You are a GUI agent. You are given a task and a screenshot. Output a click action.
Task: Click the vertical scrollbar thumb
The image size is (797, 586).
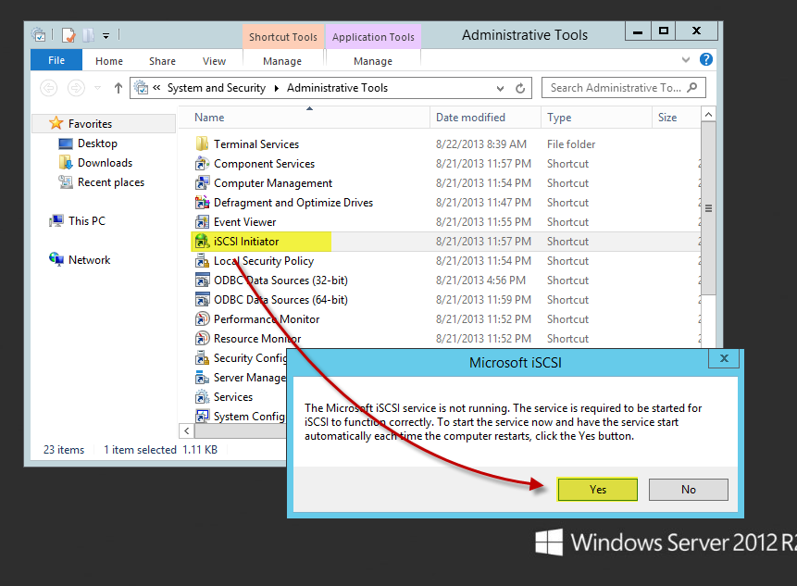click(x=708, y=208)
